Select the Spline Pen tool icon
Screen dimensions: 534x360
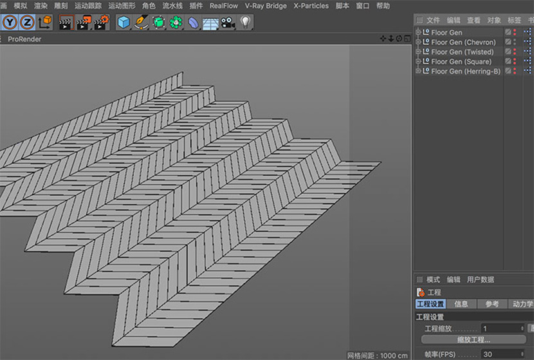point(141,23)
